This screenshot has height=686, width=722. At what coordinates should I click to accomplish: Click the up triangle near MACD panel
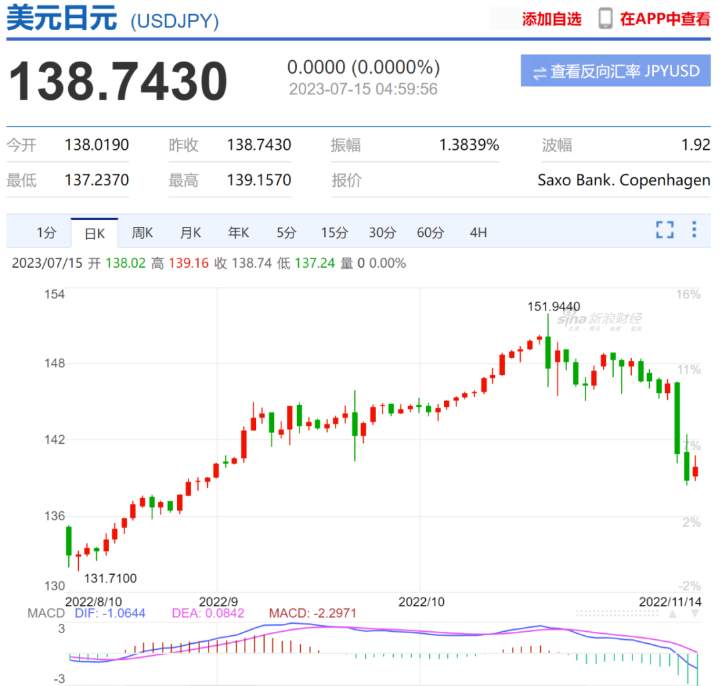(x=673, y=614)
